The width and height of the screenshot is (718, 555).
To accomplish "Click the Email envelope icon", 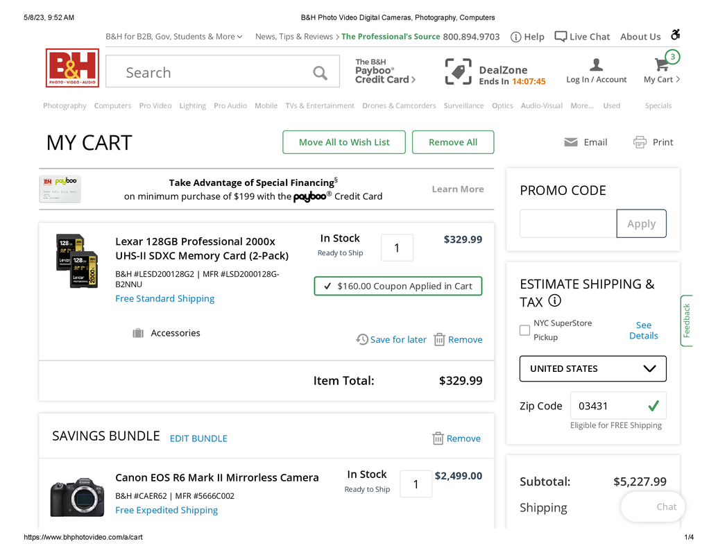I will click(x=570, y=142).
